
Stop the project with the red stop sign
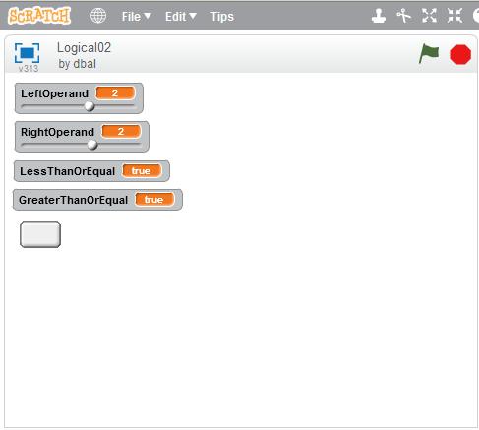tap(460, 54)
